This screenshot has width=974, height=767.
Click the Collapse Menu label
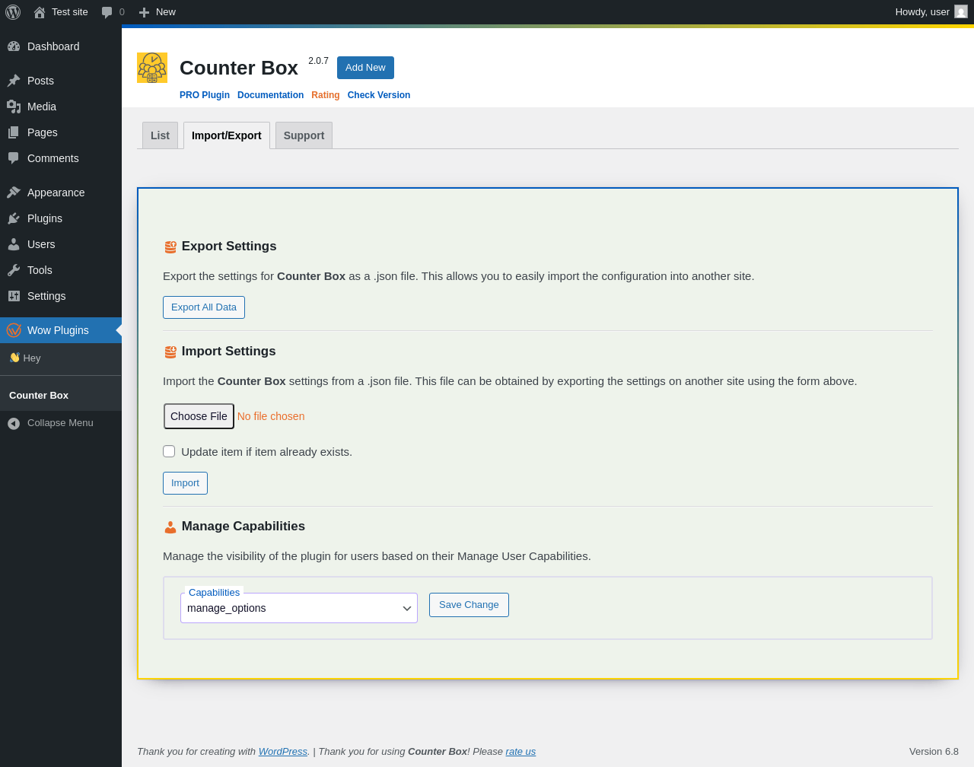[x=60, y=423]
